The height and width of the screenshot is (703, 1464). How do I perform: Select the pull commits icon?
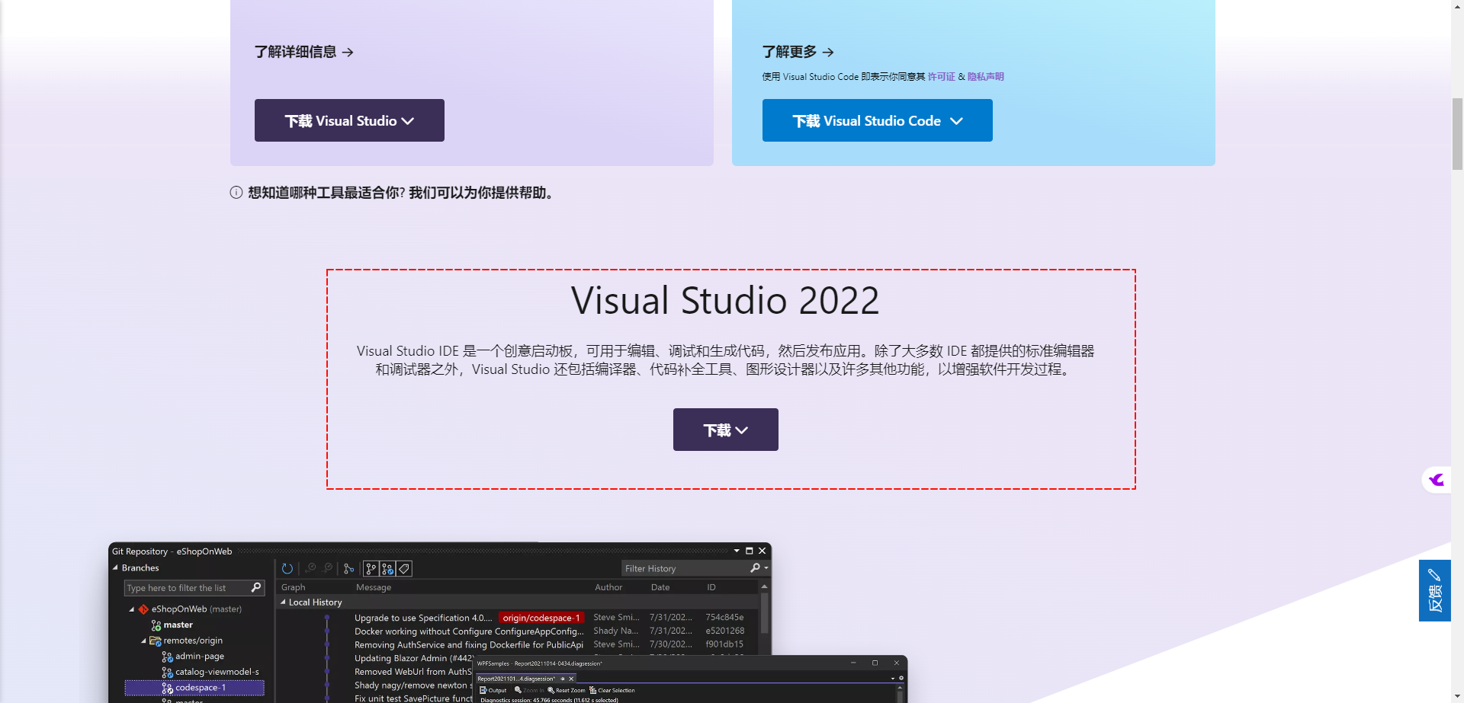coord(311,568)
